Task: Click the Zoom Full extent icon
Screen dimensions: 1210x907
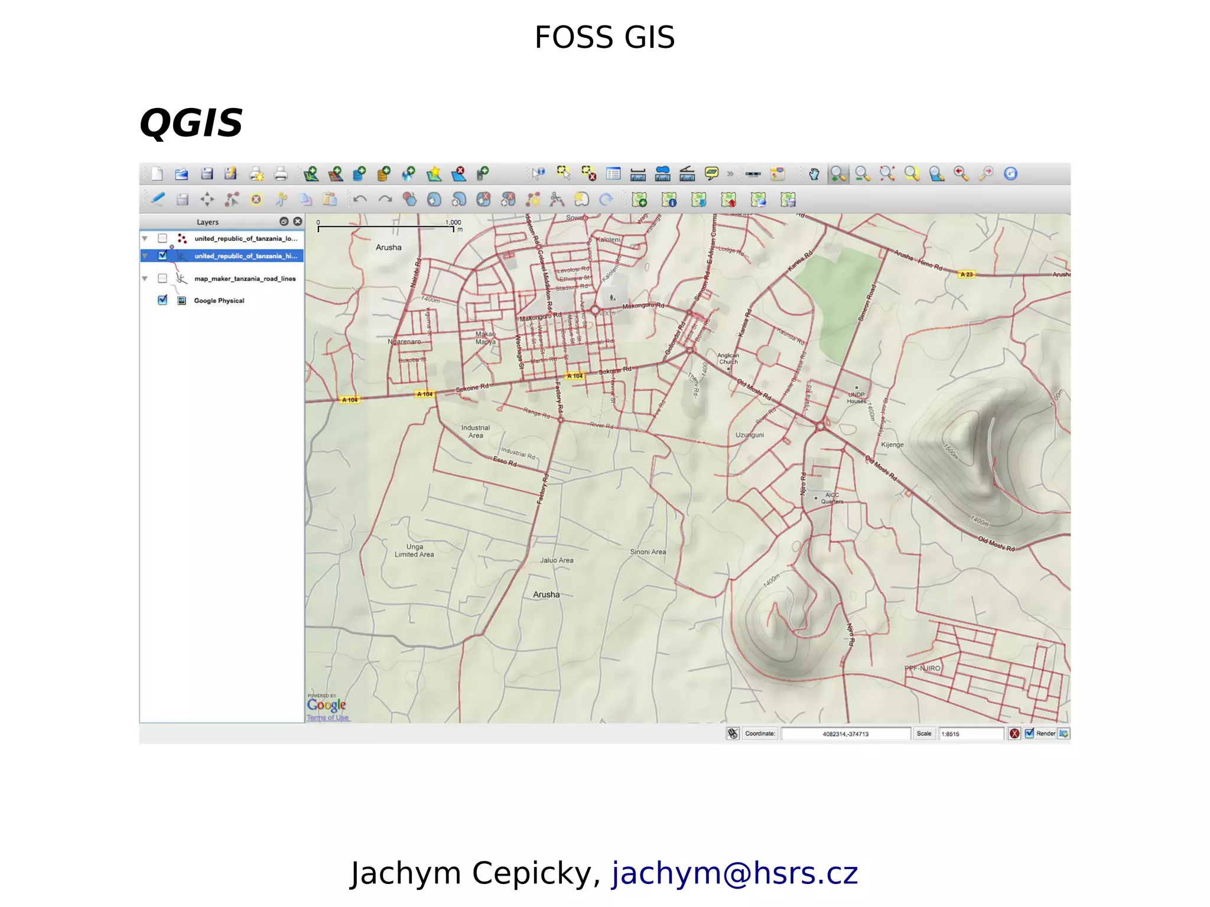Action: pyautogui.click(x=887, y=174)
